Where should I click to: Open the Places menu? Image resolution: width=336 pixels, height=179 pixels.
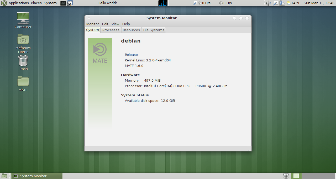click(x=36, y=3)
